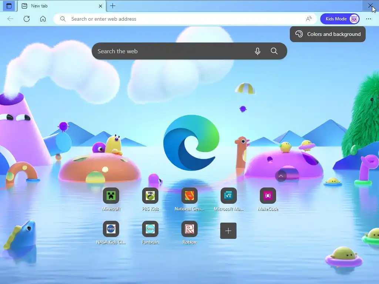This screenshot has height=284, width=379.
Task: Close the browser window
Action: 370,5
